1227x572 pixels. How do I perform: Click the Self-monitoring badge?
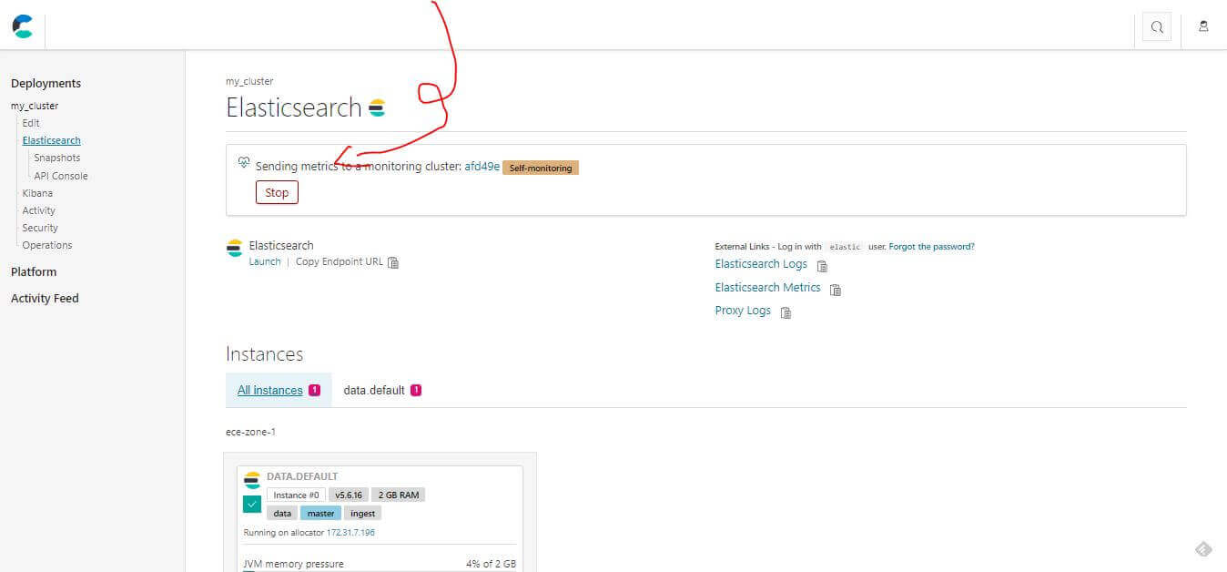pyautogui.click(x=541, y=168)
